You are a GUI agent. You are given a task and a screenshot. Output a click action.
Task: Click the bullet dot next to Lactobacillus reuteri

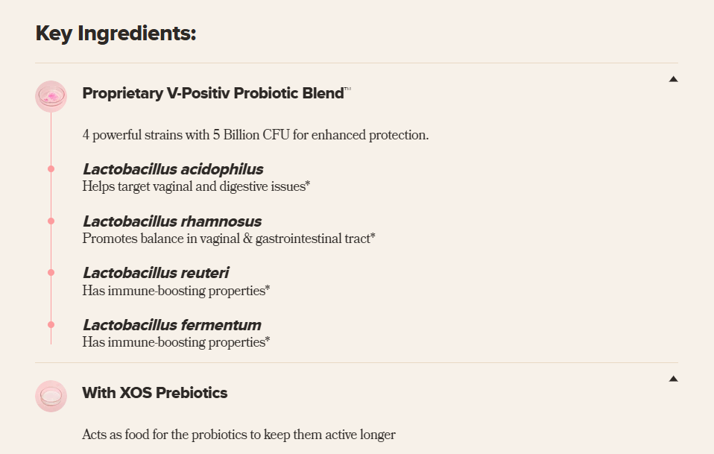(51, 273)
